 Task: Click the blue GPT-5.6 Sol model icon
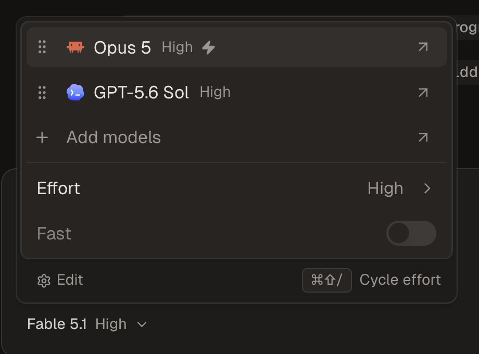75,92
